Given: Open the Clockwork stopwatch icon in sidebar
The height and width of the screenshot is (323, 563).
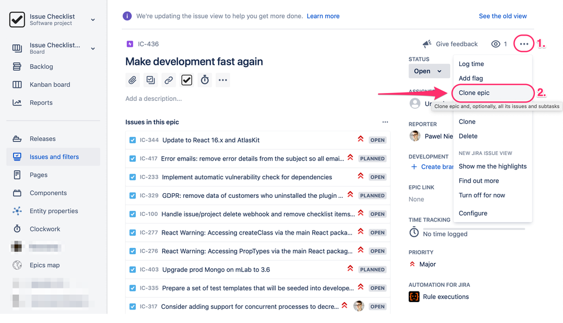Looking at the screenshot, I should (x=17, y=229).
